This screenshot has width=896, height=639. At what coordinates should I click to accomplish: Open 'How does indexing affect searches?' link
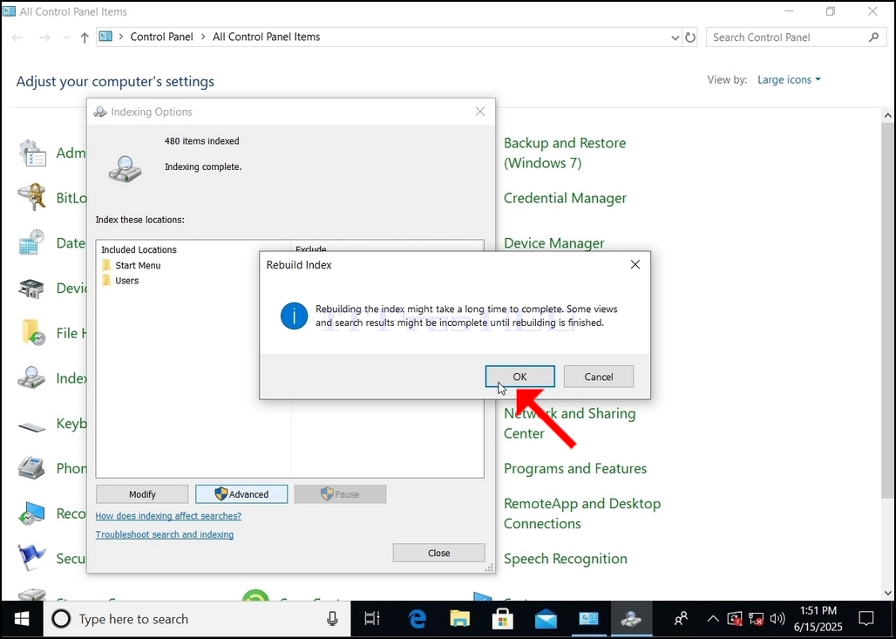tap(168, 515)
